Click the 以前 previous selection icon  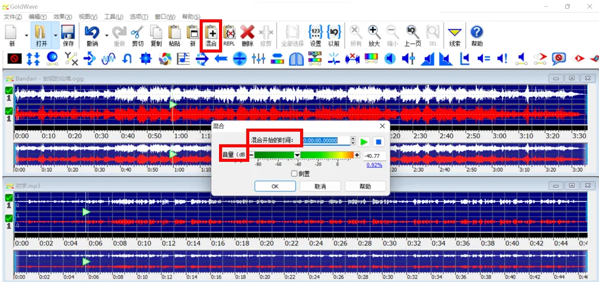pyautogui.click(x=334, y=33)
